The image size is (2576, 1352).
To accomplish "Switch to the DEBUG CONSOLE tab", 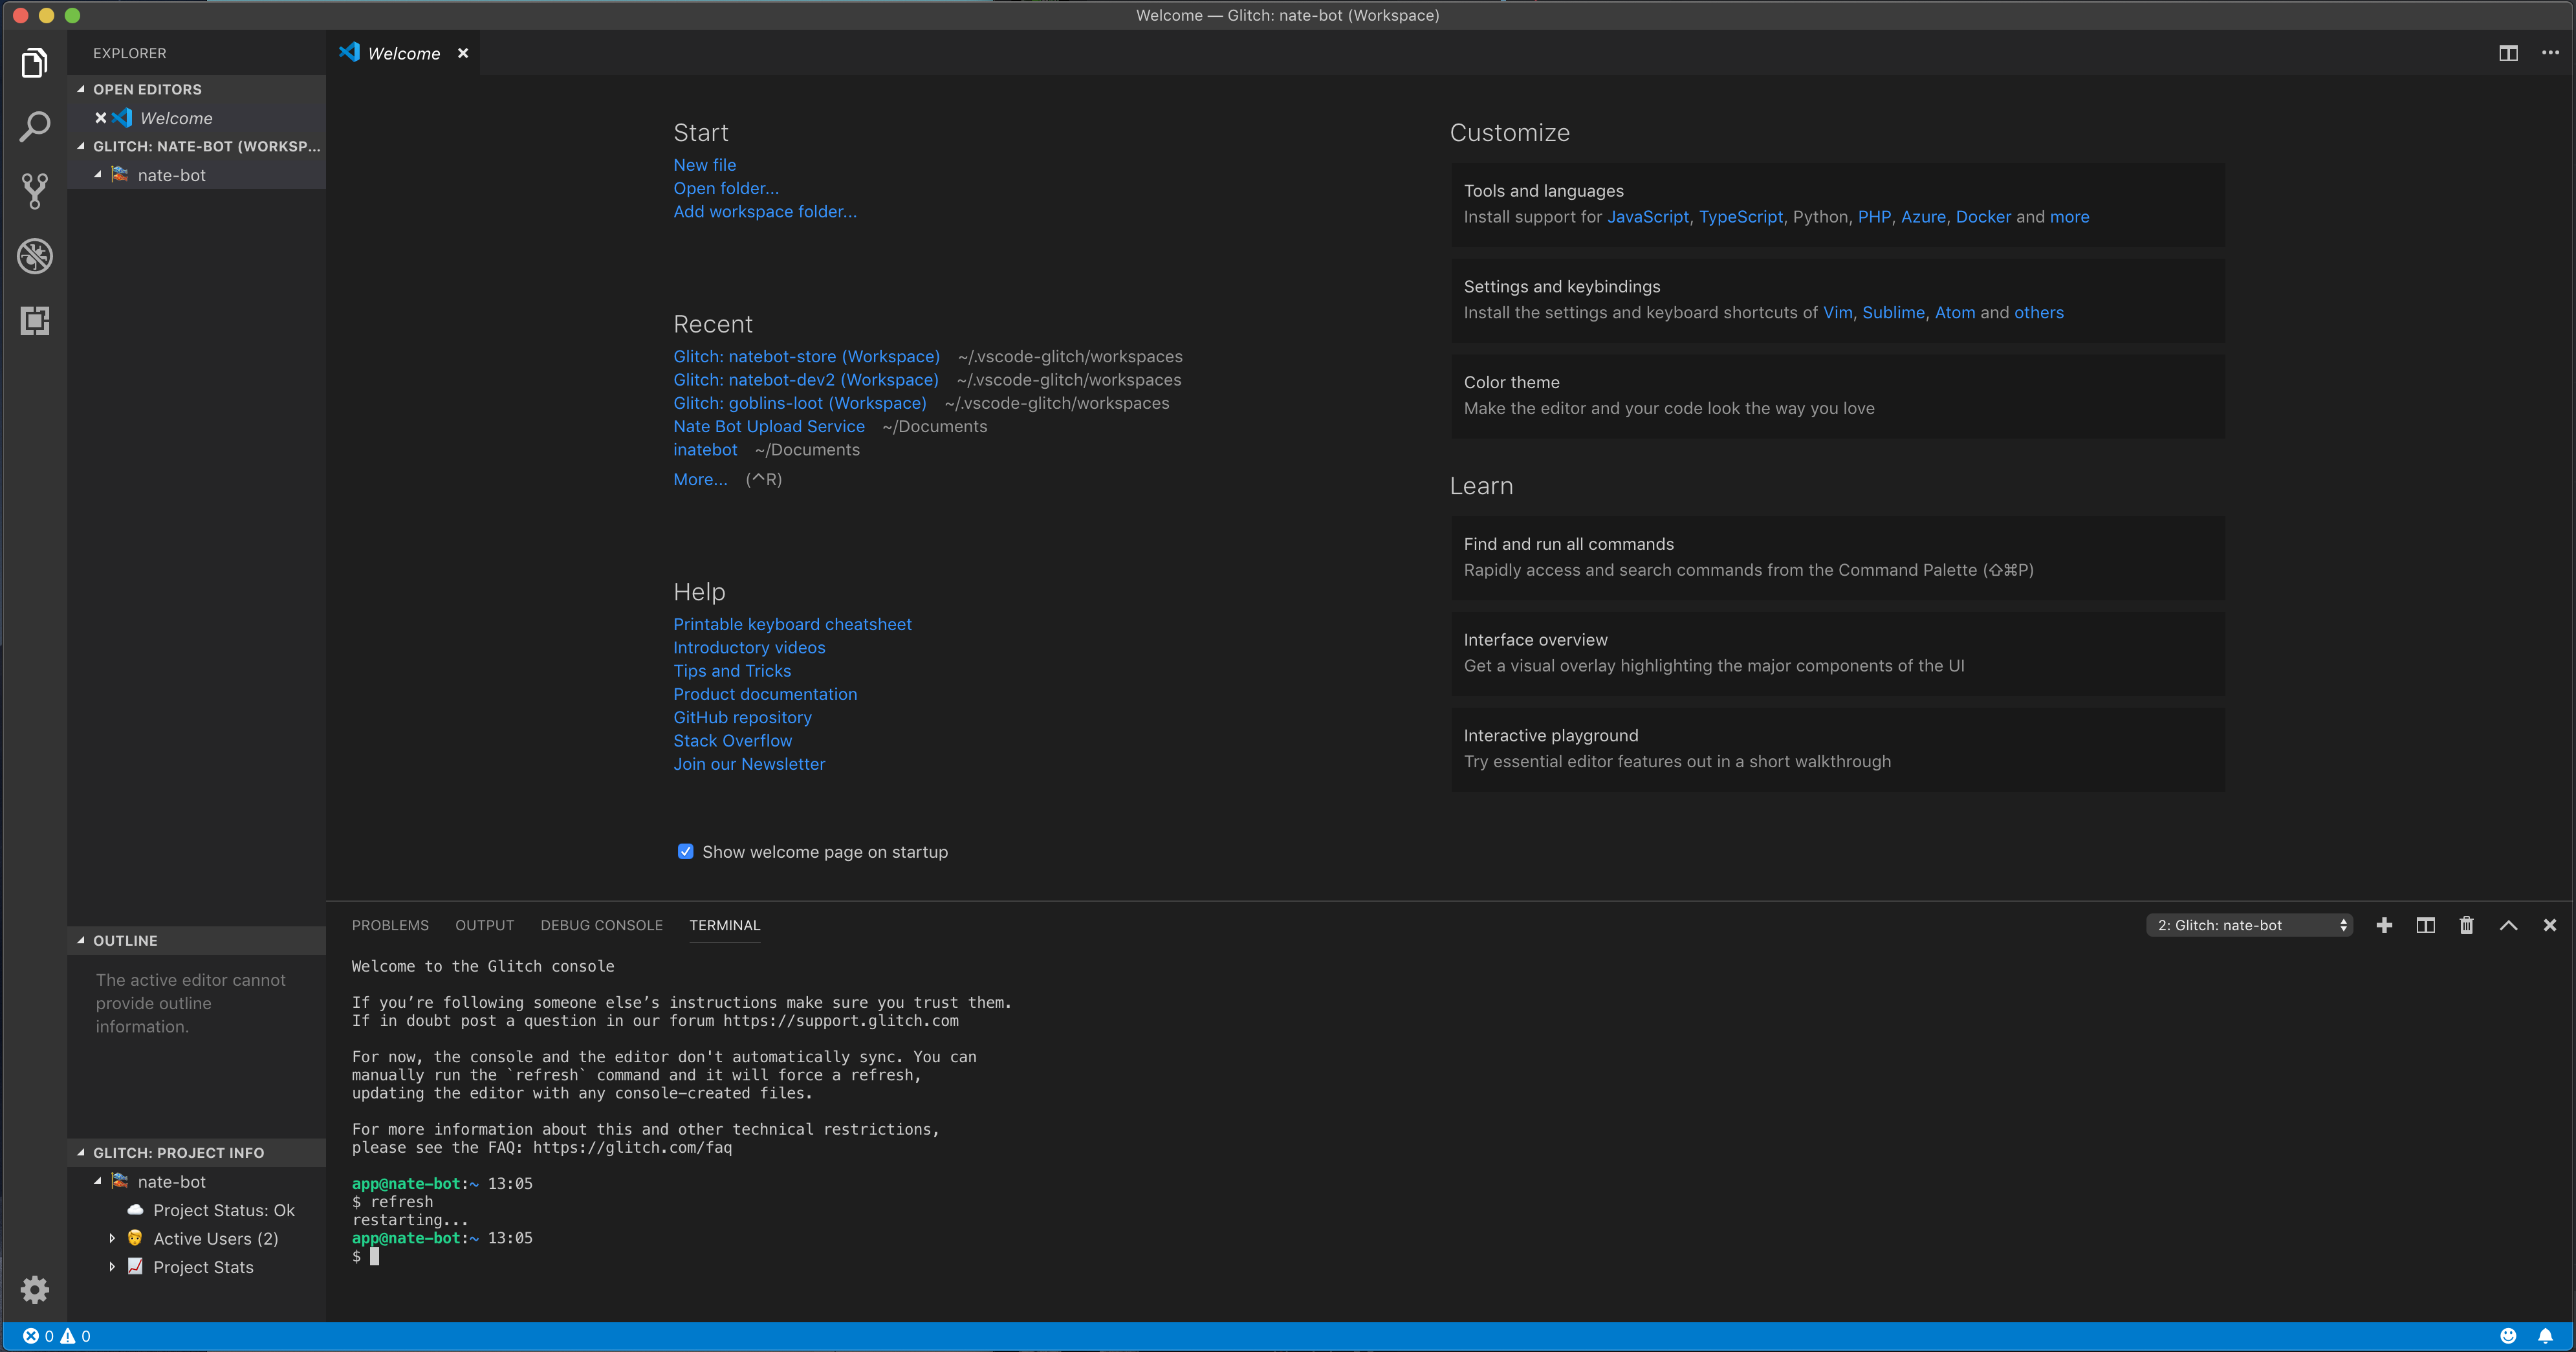I will click(601, 925).
